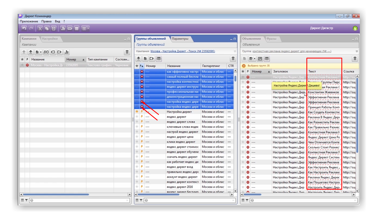
Task: Sort campaigns by Номер column header
Action: tap(75, 59)
